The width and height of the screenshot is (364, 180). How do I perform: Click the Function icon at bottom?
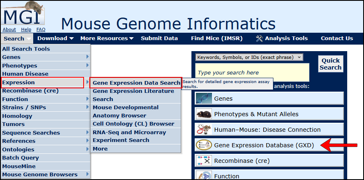pos(204,175)
